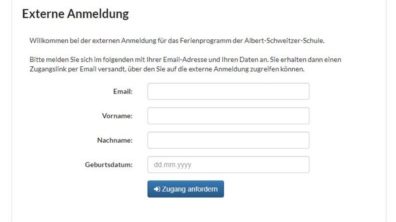Viewport: 396px width, 222px height.
Task: Click the sign-in arrow icon on the blue button
Action: tap(157, 189)
